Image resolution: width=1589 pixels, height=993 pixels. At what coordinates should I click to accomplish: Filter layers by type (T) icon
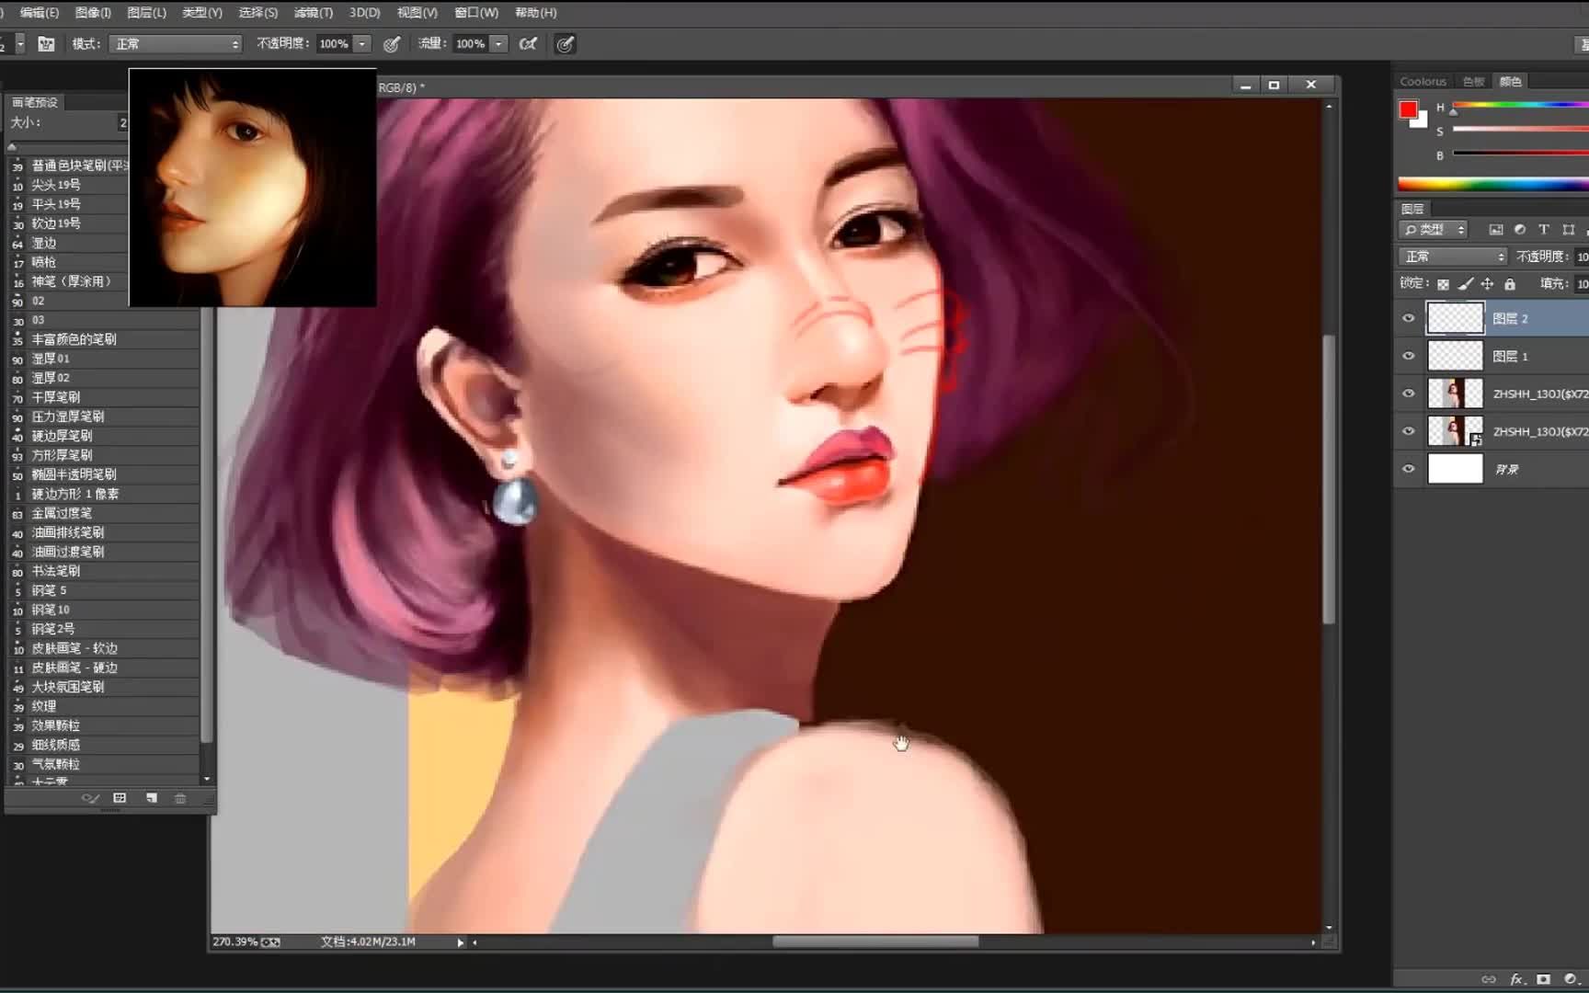click(1544, 230)
